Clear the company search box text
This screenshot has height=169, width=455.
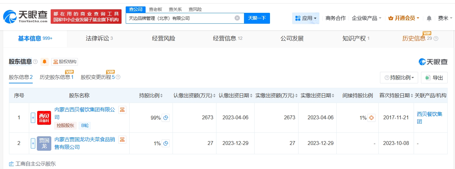(x=237, y=18)
